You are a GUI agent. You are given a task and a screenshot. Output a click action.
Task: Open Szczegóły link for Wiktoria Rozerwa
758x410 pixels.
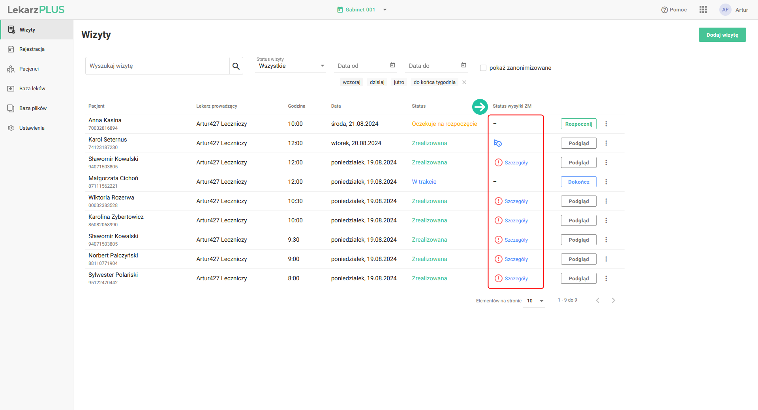[x=516, y=201]
